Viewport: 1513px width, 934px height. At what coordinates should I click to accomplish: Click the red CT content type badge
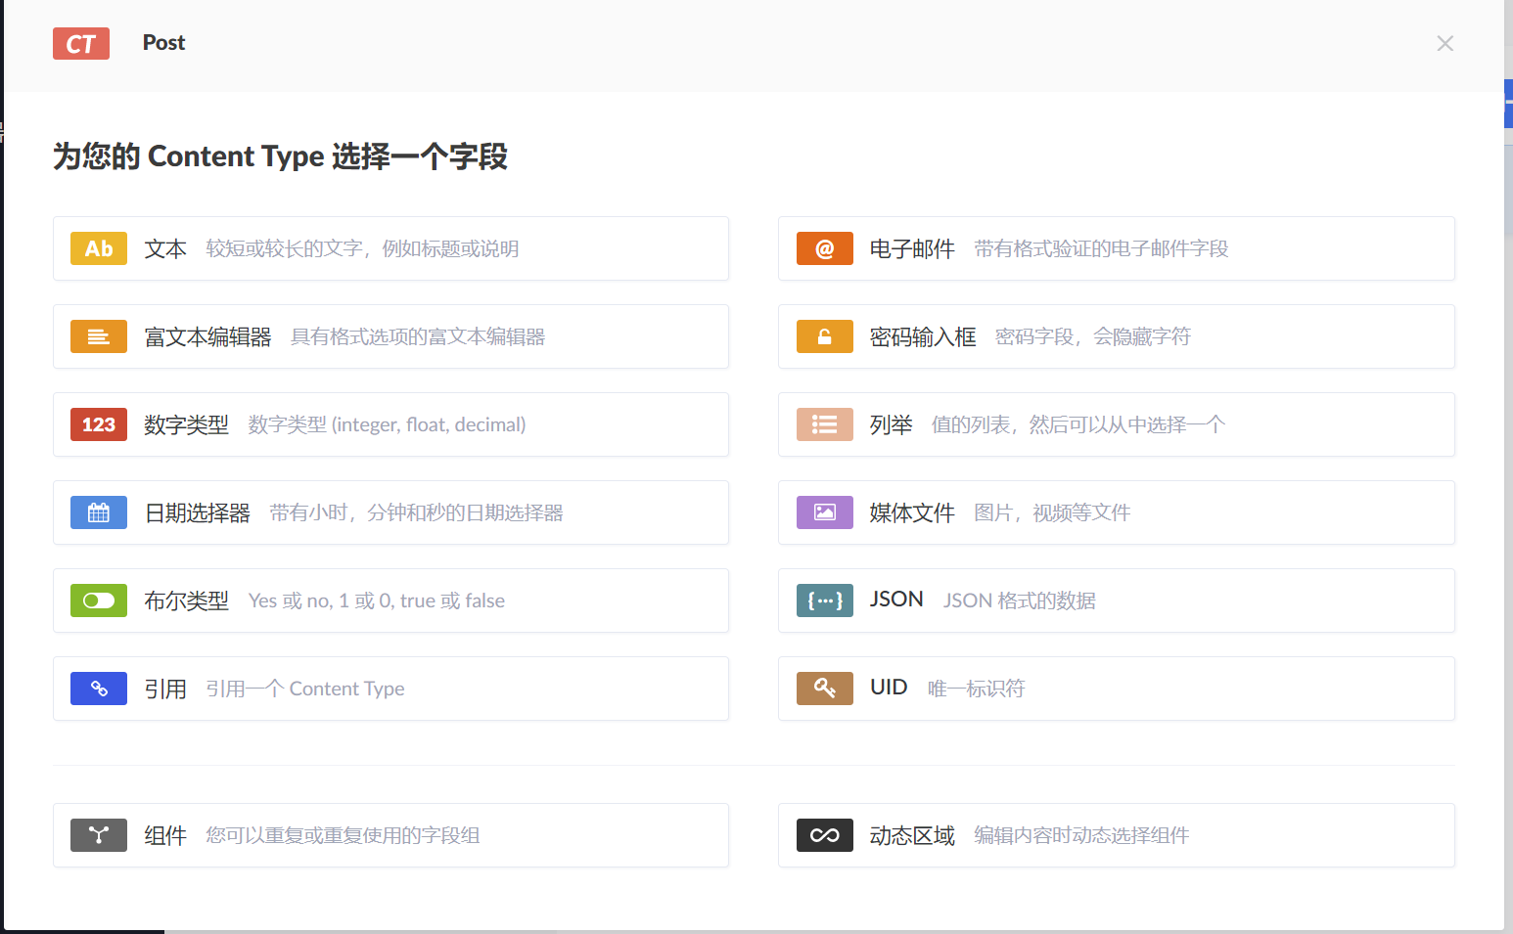(81, 44)
